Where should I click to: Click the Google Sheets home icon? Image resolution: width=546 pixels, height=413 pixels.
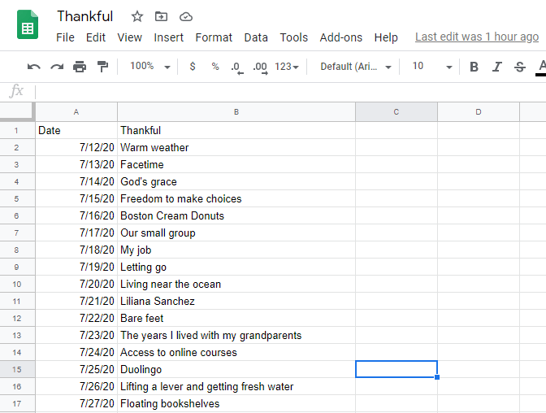point(28,26)
